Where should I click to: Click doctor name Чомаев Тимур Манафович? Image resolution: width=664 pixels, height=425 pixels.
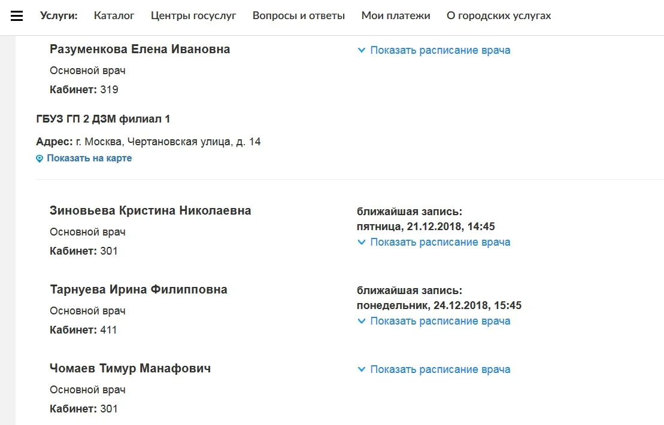point(130,369)
